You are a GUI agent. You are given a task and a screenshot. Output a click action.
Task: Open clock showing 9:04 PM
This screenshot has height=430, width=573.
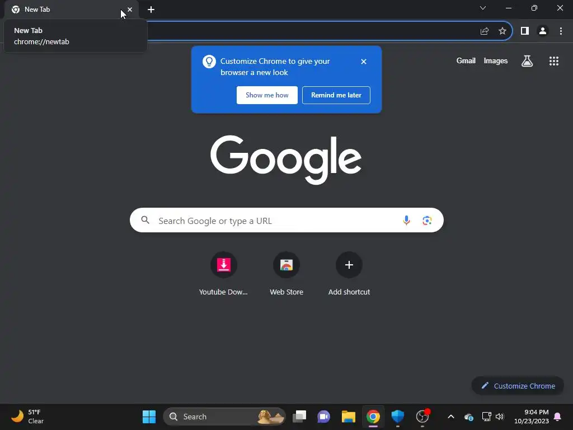pyautogui.click(x=532, y=417)
